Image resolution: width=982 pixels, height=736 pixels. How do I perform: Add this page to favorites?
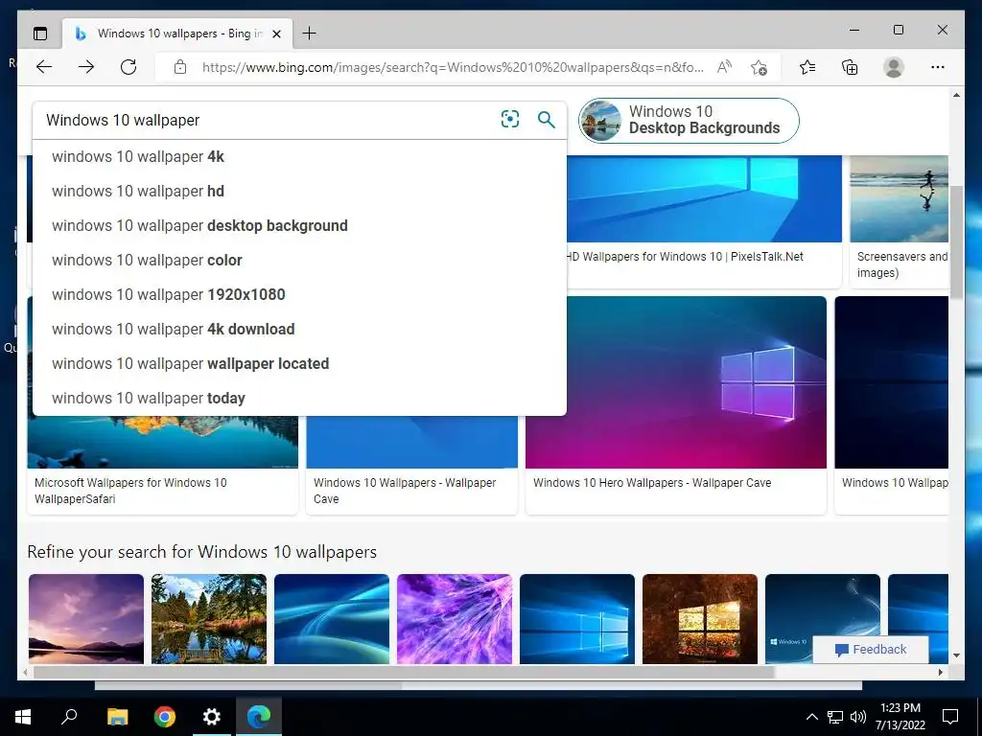(x=760, y=68)
